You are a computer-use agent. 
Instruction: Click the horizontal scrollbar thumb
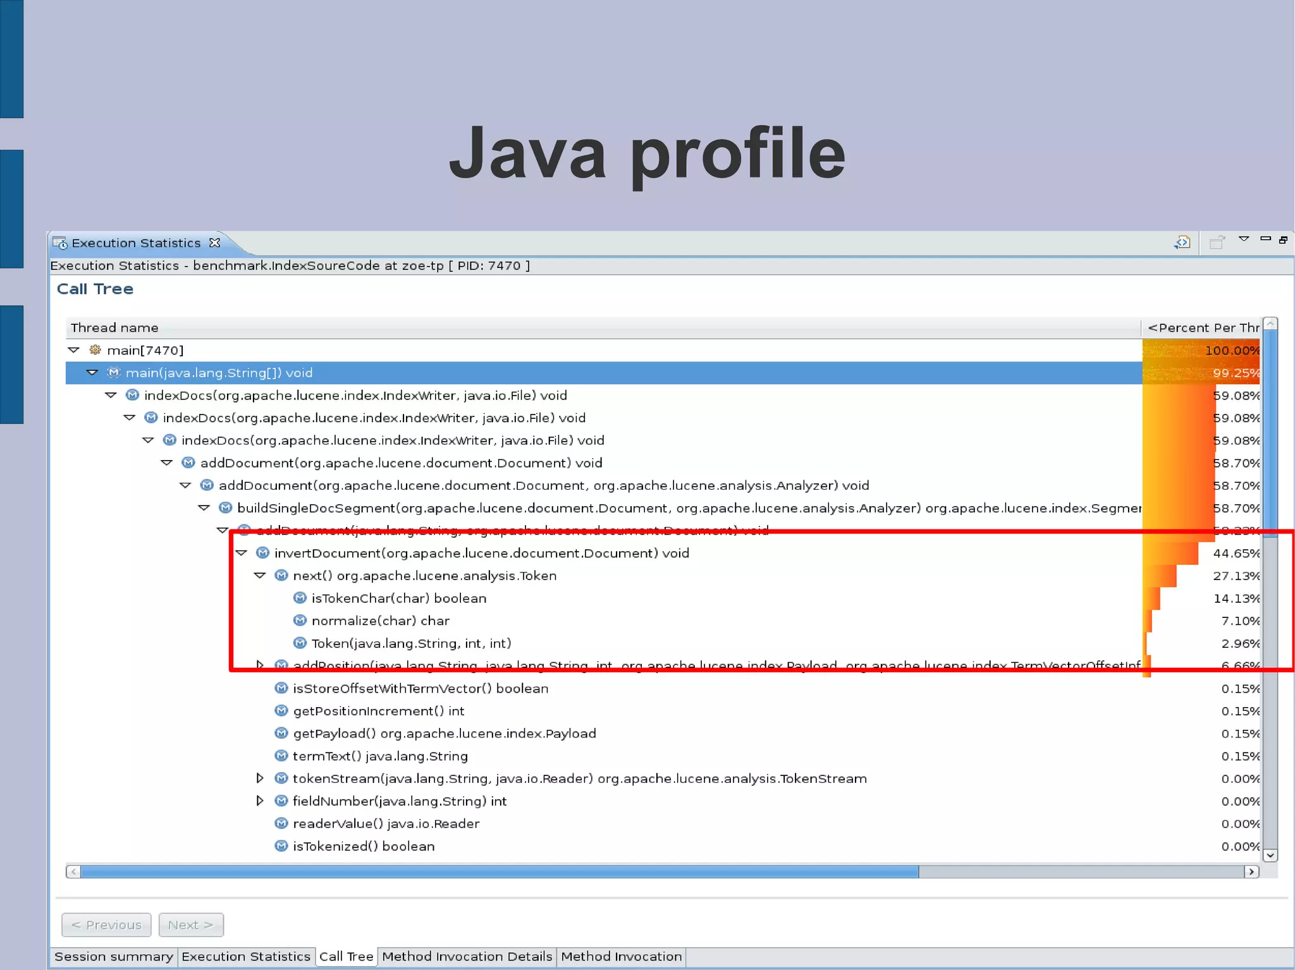coord(500,871)
